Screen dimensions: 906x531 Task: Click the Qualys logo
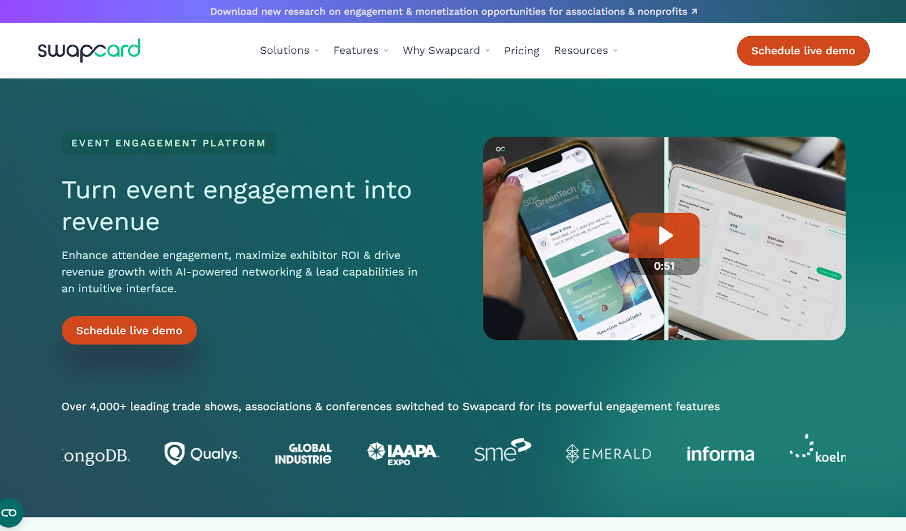[202, 454]
